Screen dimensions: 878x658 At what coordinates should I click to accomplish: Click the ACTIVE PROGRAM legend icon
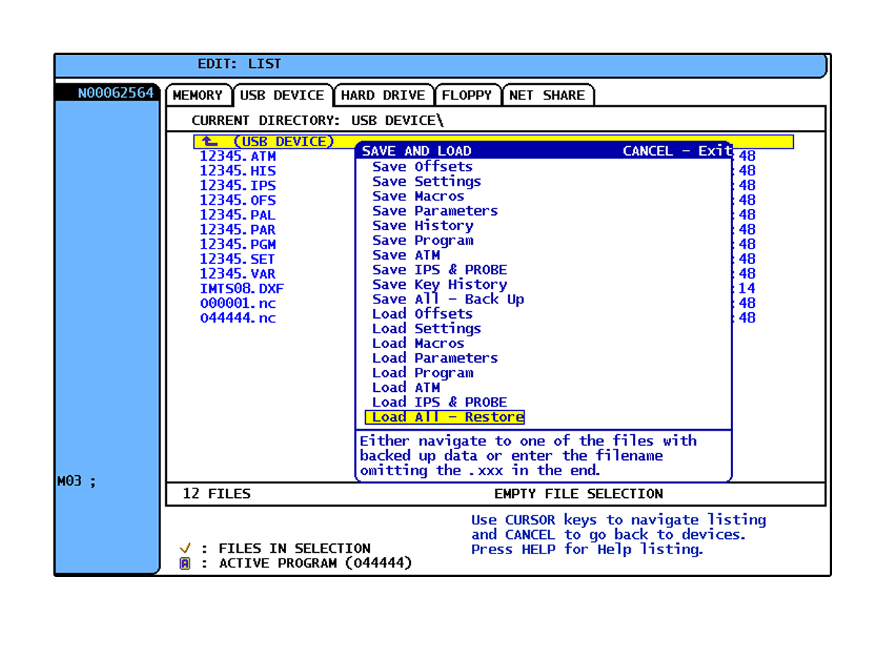click(x=185, y=564)
